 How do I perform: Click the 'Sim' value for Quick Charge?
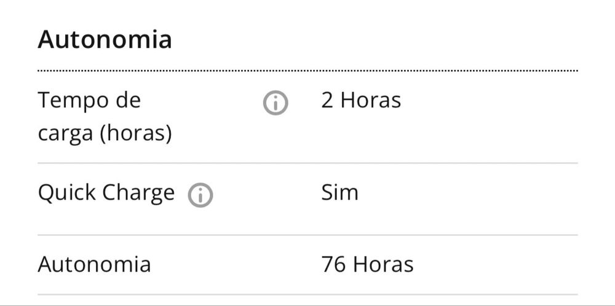point(339,193)
